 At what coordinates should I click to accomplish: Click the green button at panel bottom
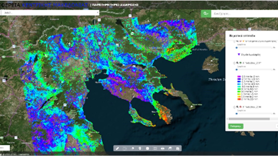(x=235, y=126)
